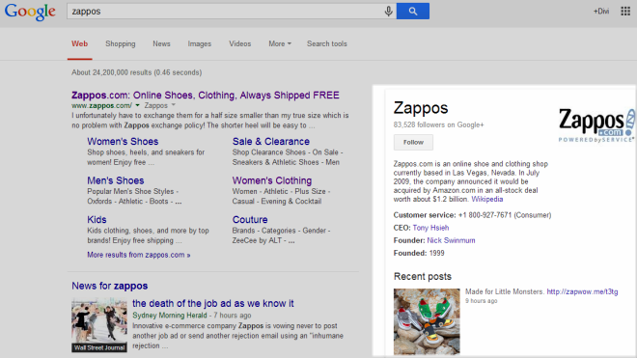The height and width of the screenshot is (358, 637).
Task: Open the Google apps grid icon
Action: point(625,11)
